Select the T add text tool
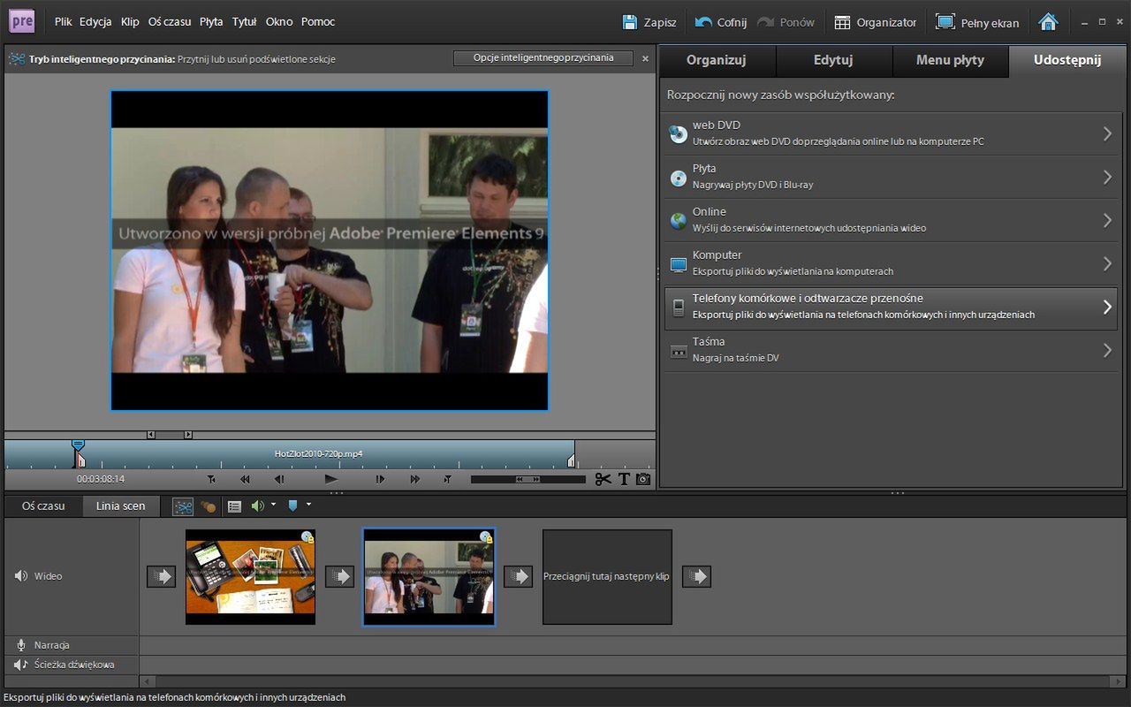The width and height of the screenshot is (1131, 707). click(x=624, y=479)
